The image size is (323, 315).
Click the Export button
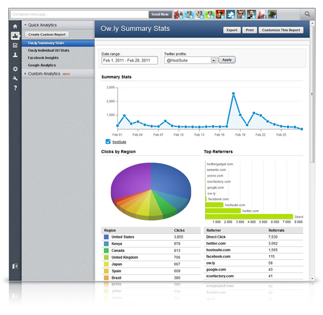coord(232,30)
